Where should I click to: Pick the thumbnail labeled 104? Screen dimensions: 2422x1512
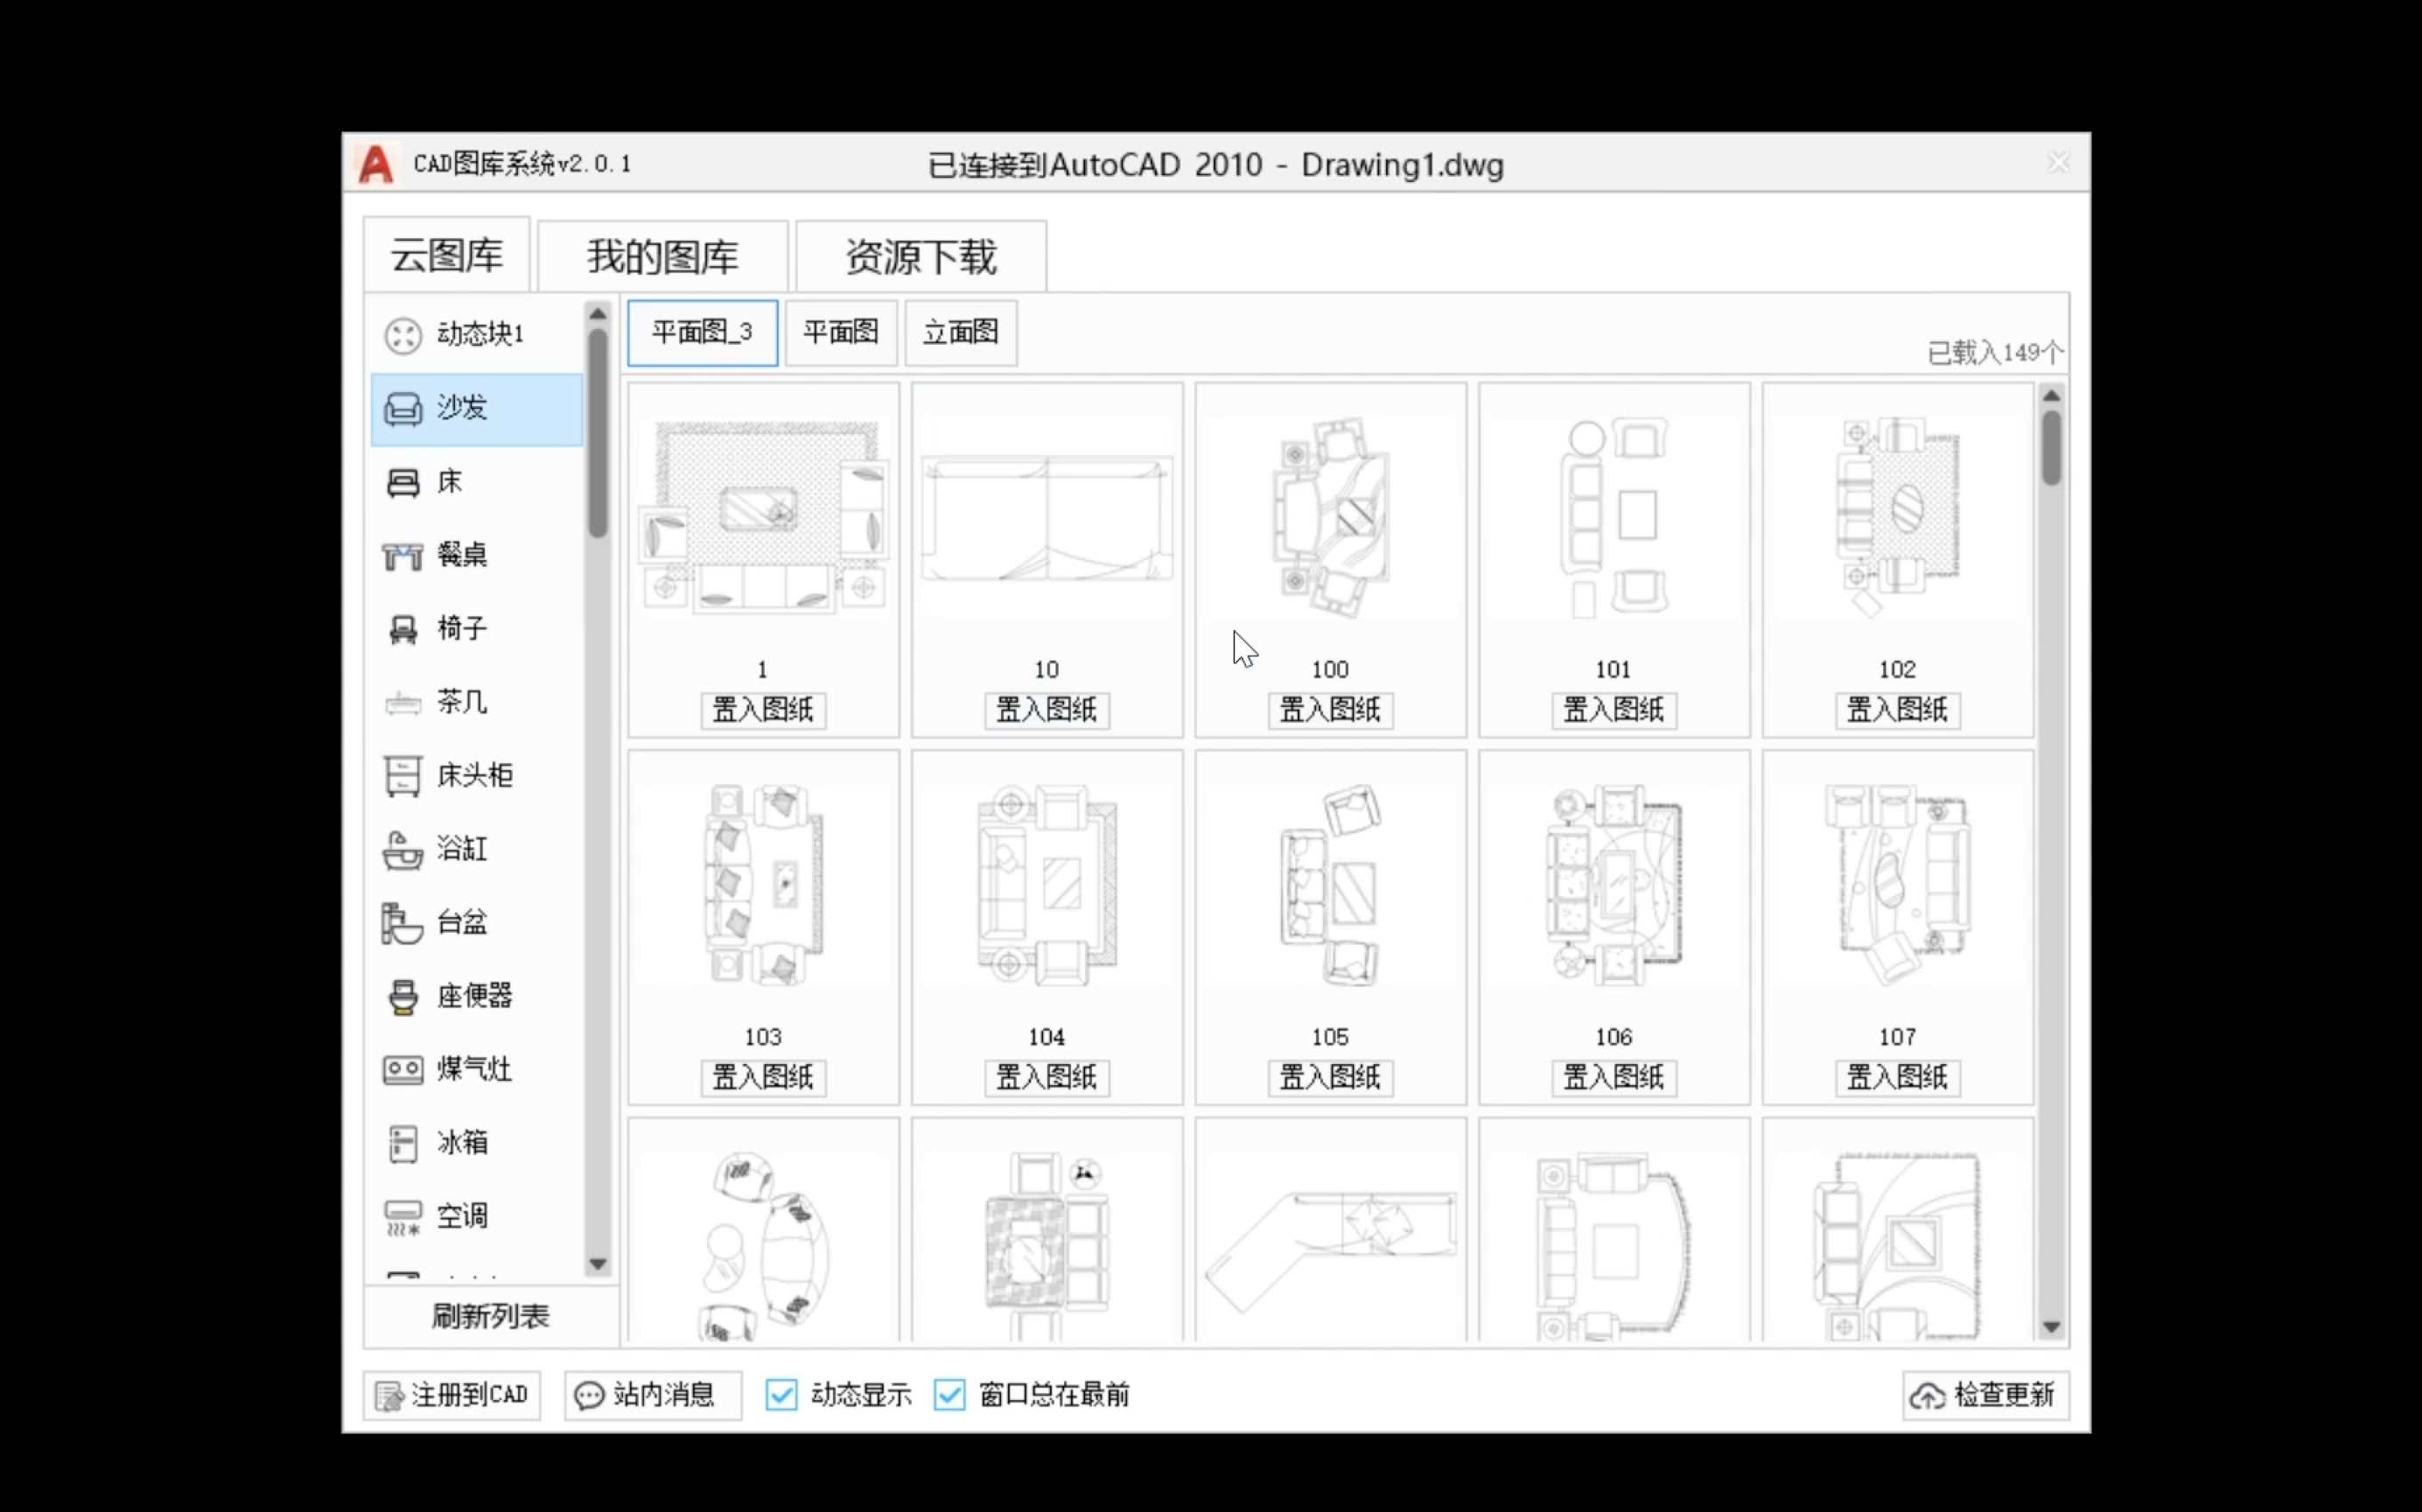tap(1047, 885)
